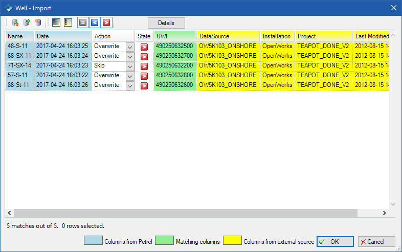Click UWI cell 490250632600
Viewport: 402px width, 252px height.
pyautogui.click(x=174, y=85)
